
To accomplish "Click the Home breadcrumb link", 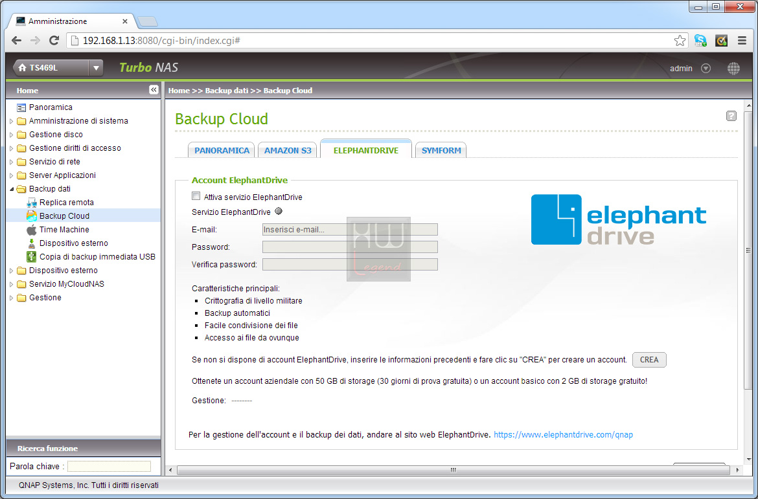I will click(179, 91).
